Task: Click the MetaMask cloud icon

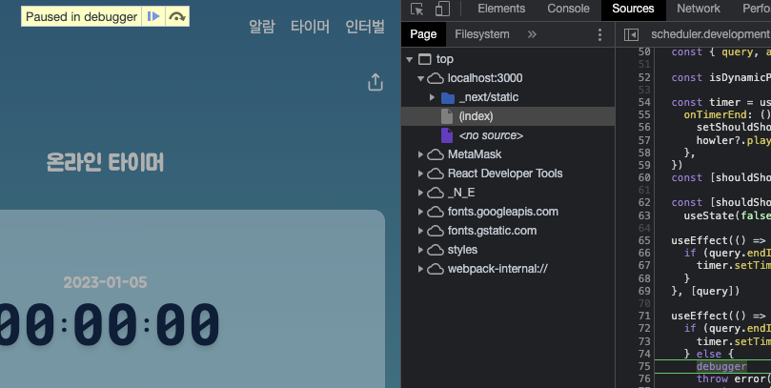Action: 436,154
